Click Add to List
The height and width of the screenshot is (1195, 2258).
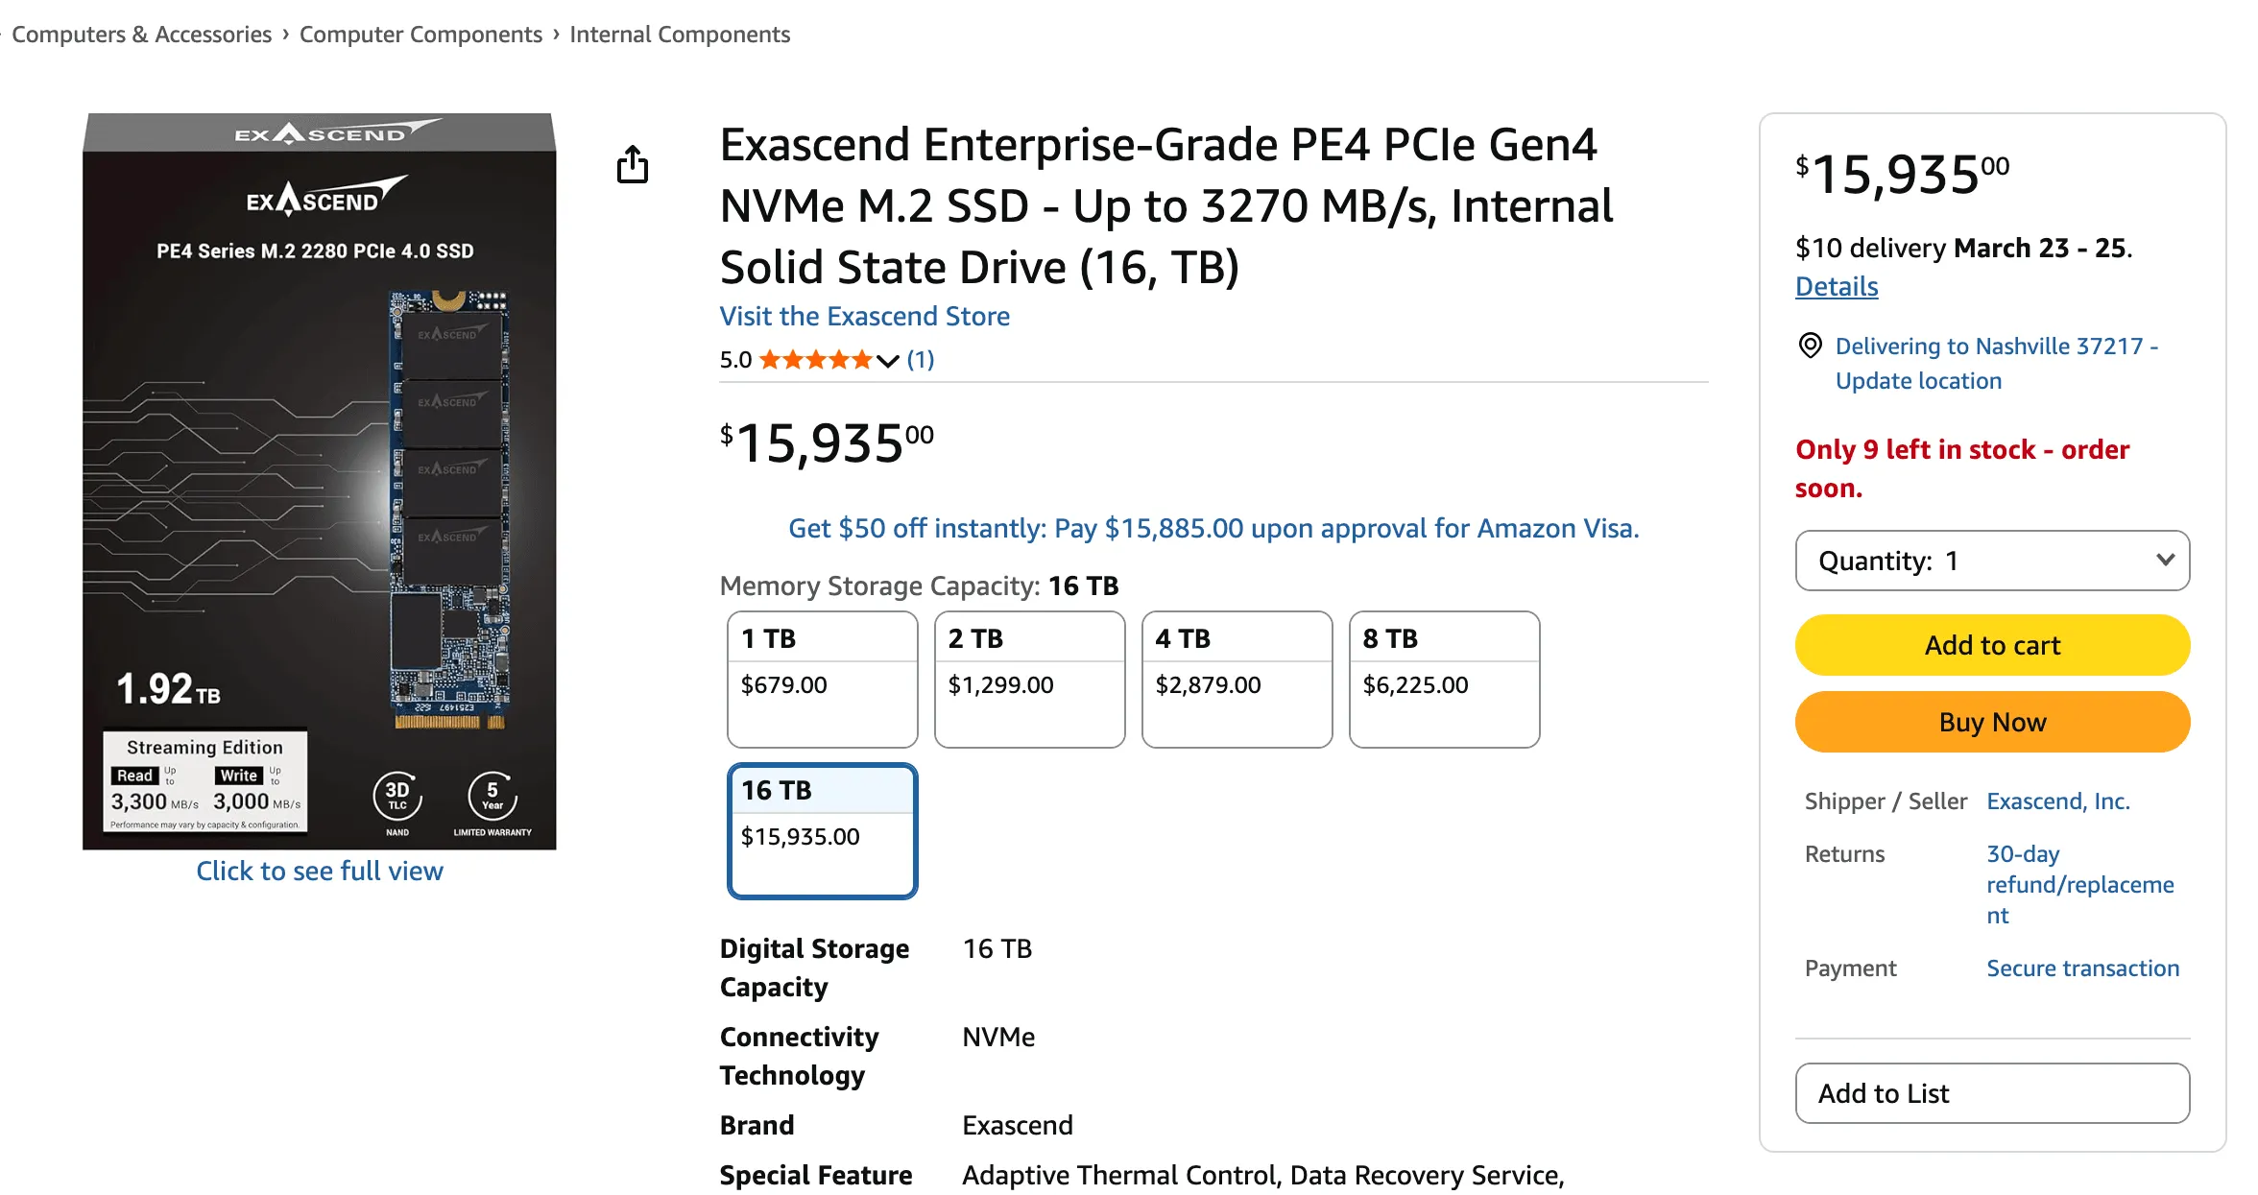tap(1992, 1093)
